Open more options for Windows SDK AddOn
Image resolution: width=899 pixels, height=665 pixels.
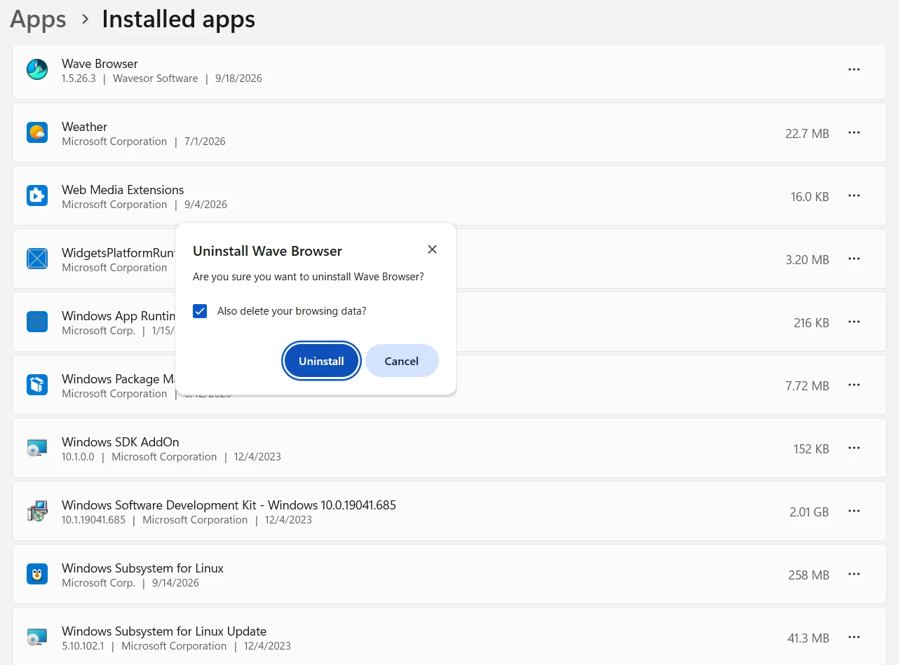[854, 448]
